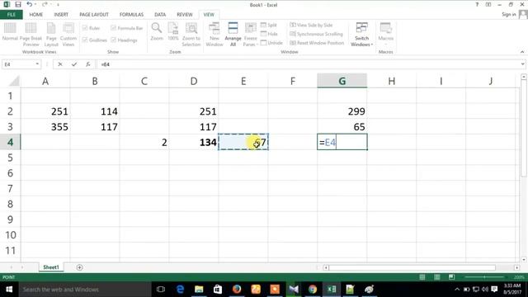Click Unhide window option
The image size is (528, 297).
[271, 43]
